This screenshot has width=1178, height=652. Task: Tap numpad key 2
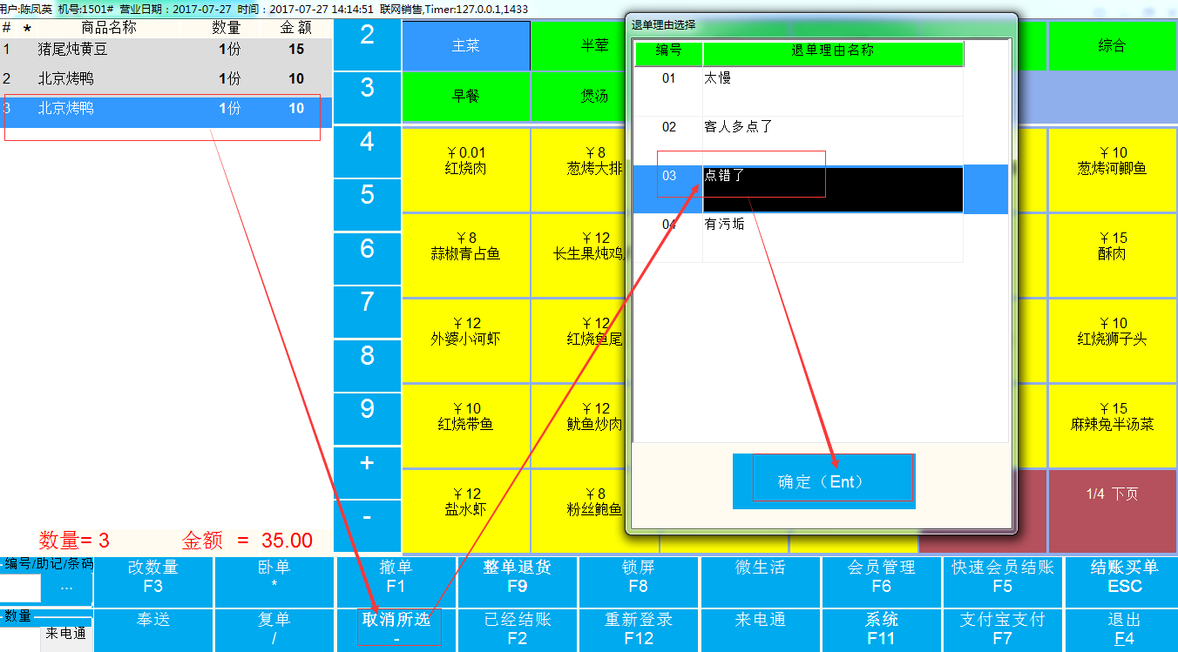pos(367,45)
